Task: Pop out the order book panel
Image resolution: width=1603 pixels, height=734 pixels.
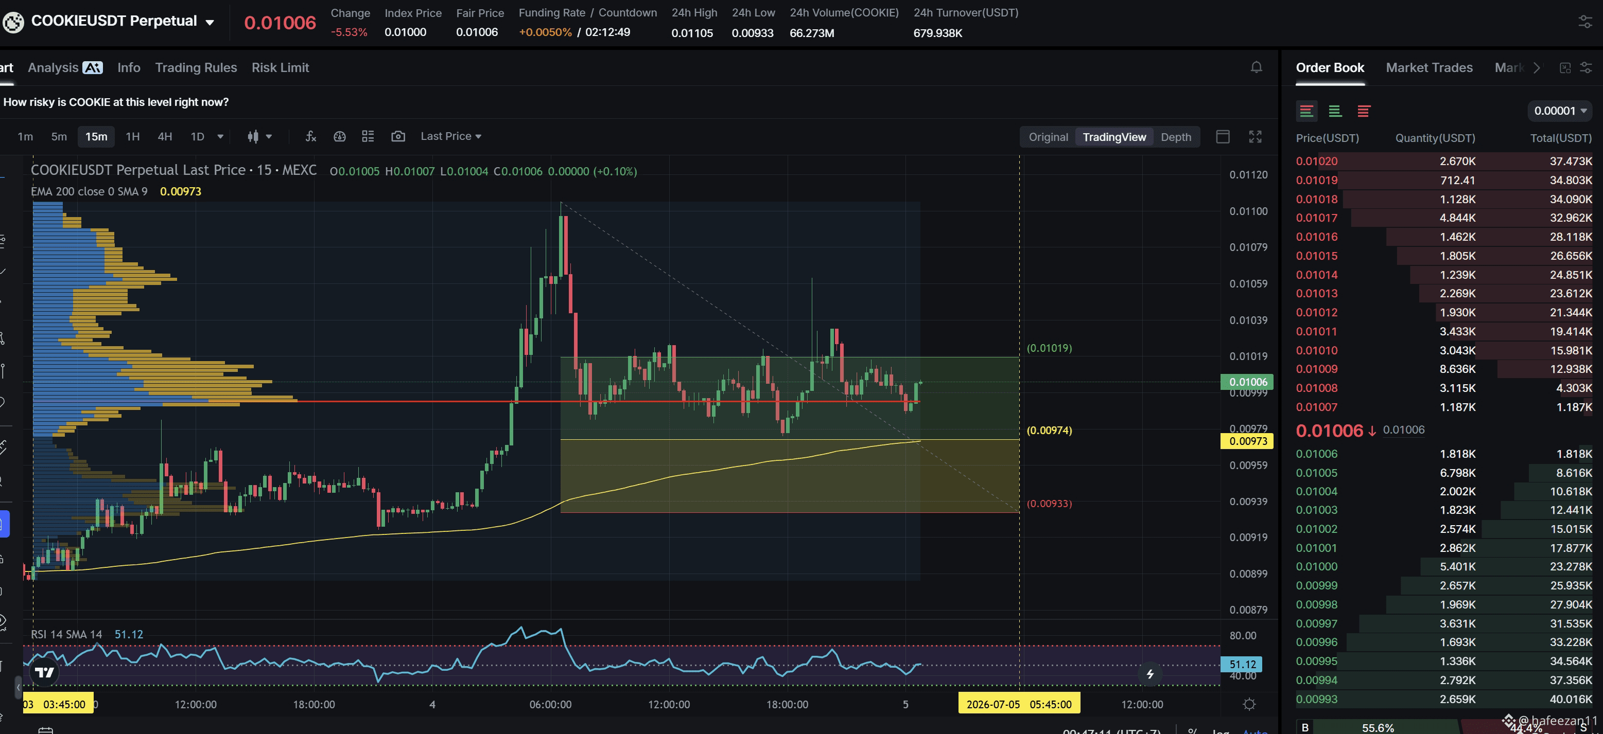Action: point(1565,68)
